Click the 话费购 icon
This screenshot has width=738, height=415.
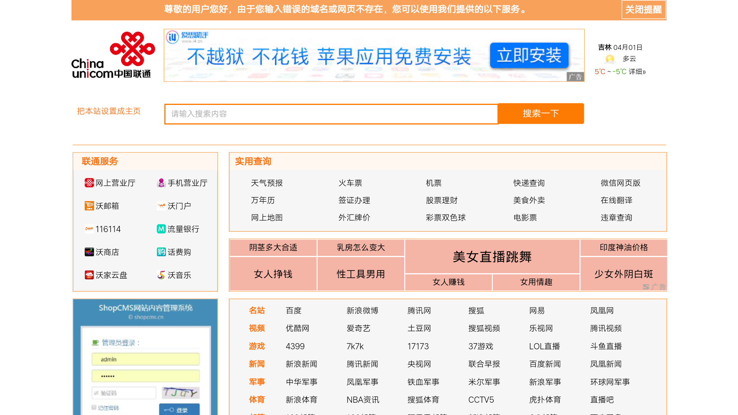tap(161, 252)
